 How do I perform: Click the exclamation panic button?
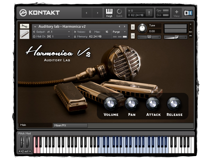click(x=149, y=13)
